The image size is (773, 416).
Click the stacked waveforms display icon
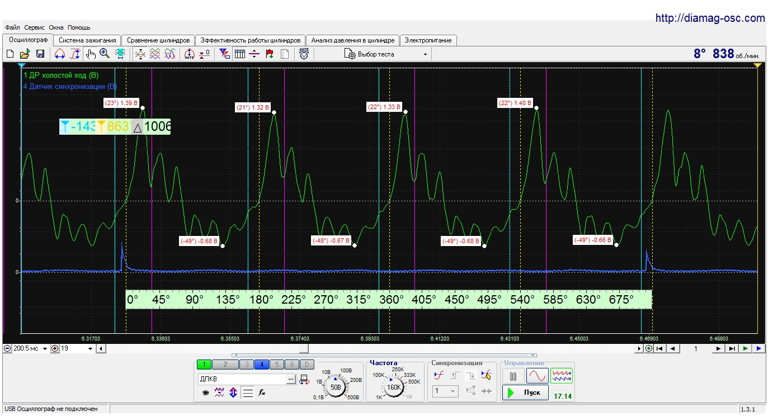pos(155,54)
